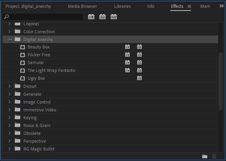Select the Perspective folder label
Screen dimensions: 226x161
[35, 141]
